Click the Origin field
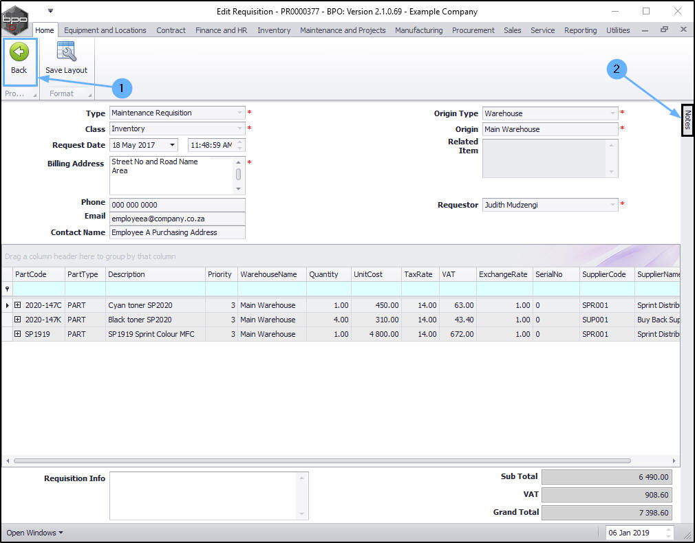Viewport: 695px width, 543px height. click(x=550, y=129)
